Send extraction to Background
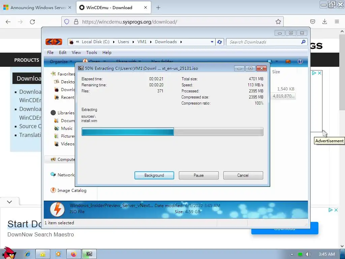345x259 pixels. 154,175
